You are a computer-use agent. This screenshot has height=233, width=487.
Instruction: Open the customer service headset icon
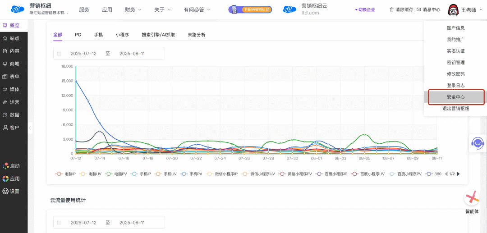pos(477,143)
